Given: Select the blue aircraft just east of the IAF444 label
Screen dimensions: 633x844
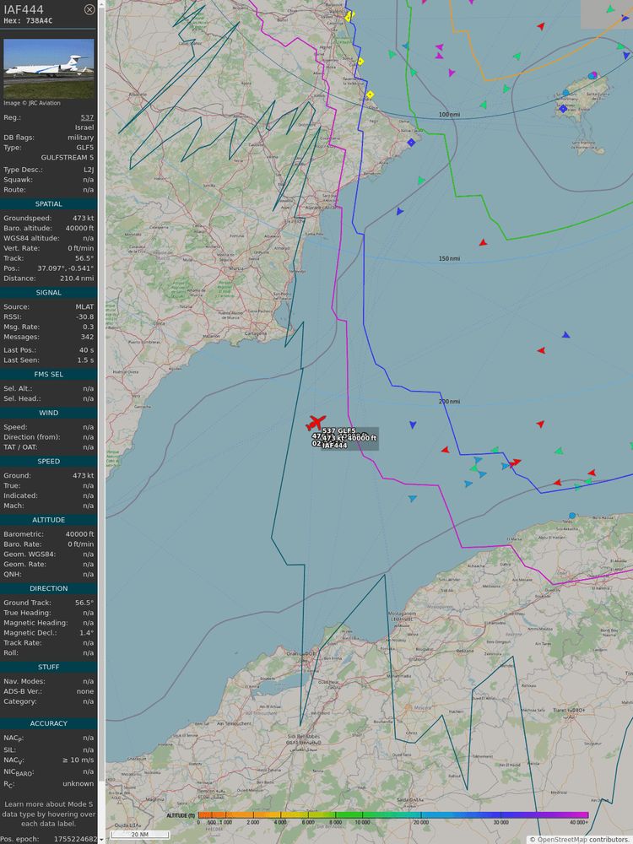Looking at the screenshot, I should pyautogui.click(x=413, y=425).
